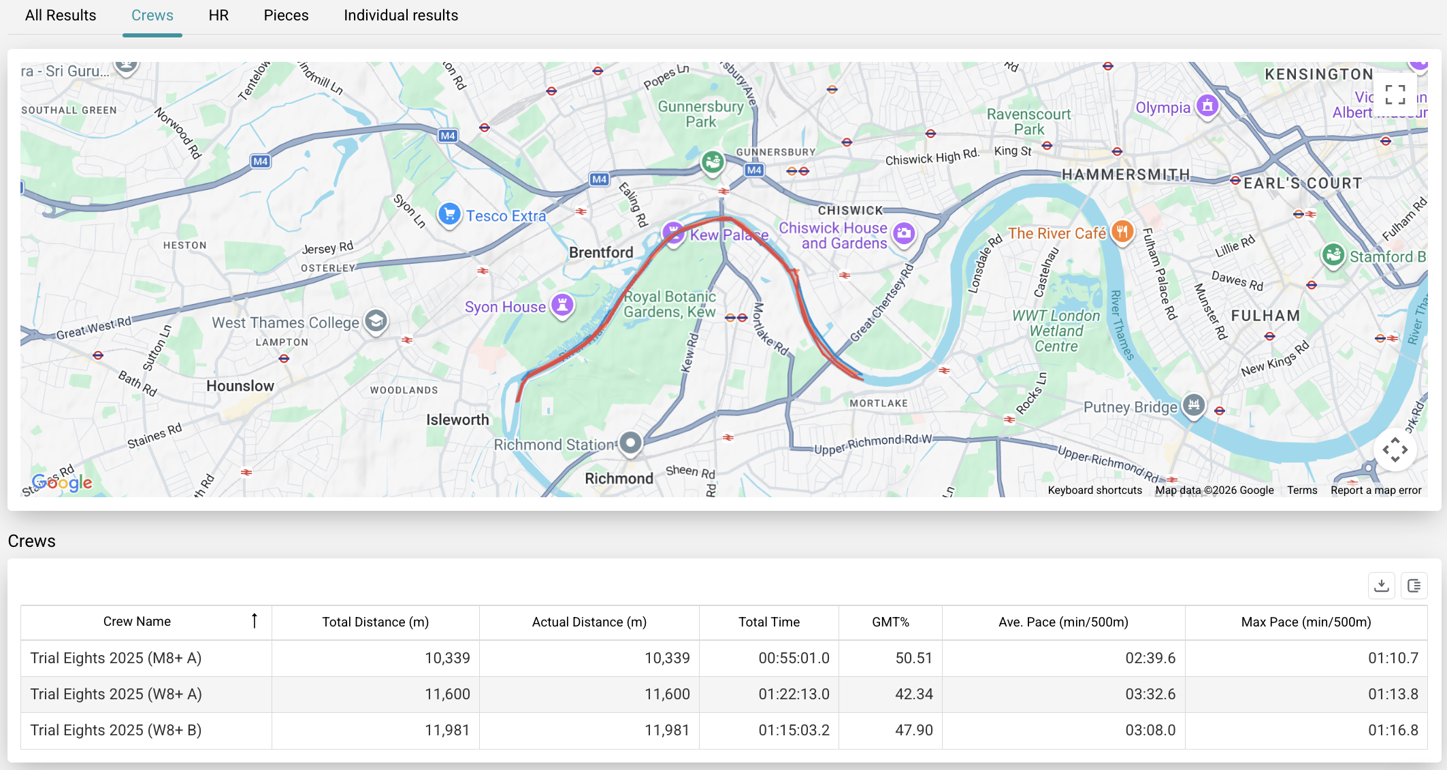Open the map Terms link
Viewport: 1447px width, 770px height.
[1302, 490]
